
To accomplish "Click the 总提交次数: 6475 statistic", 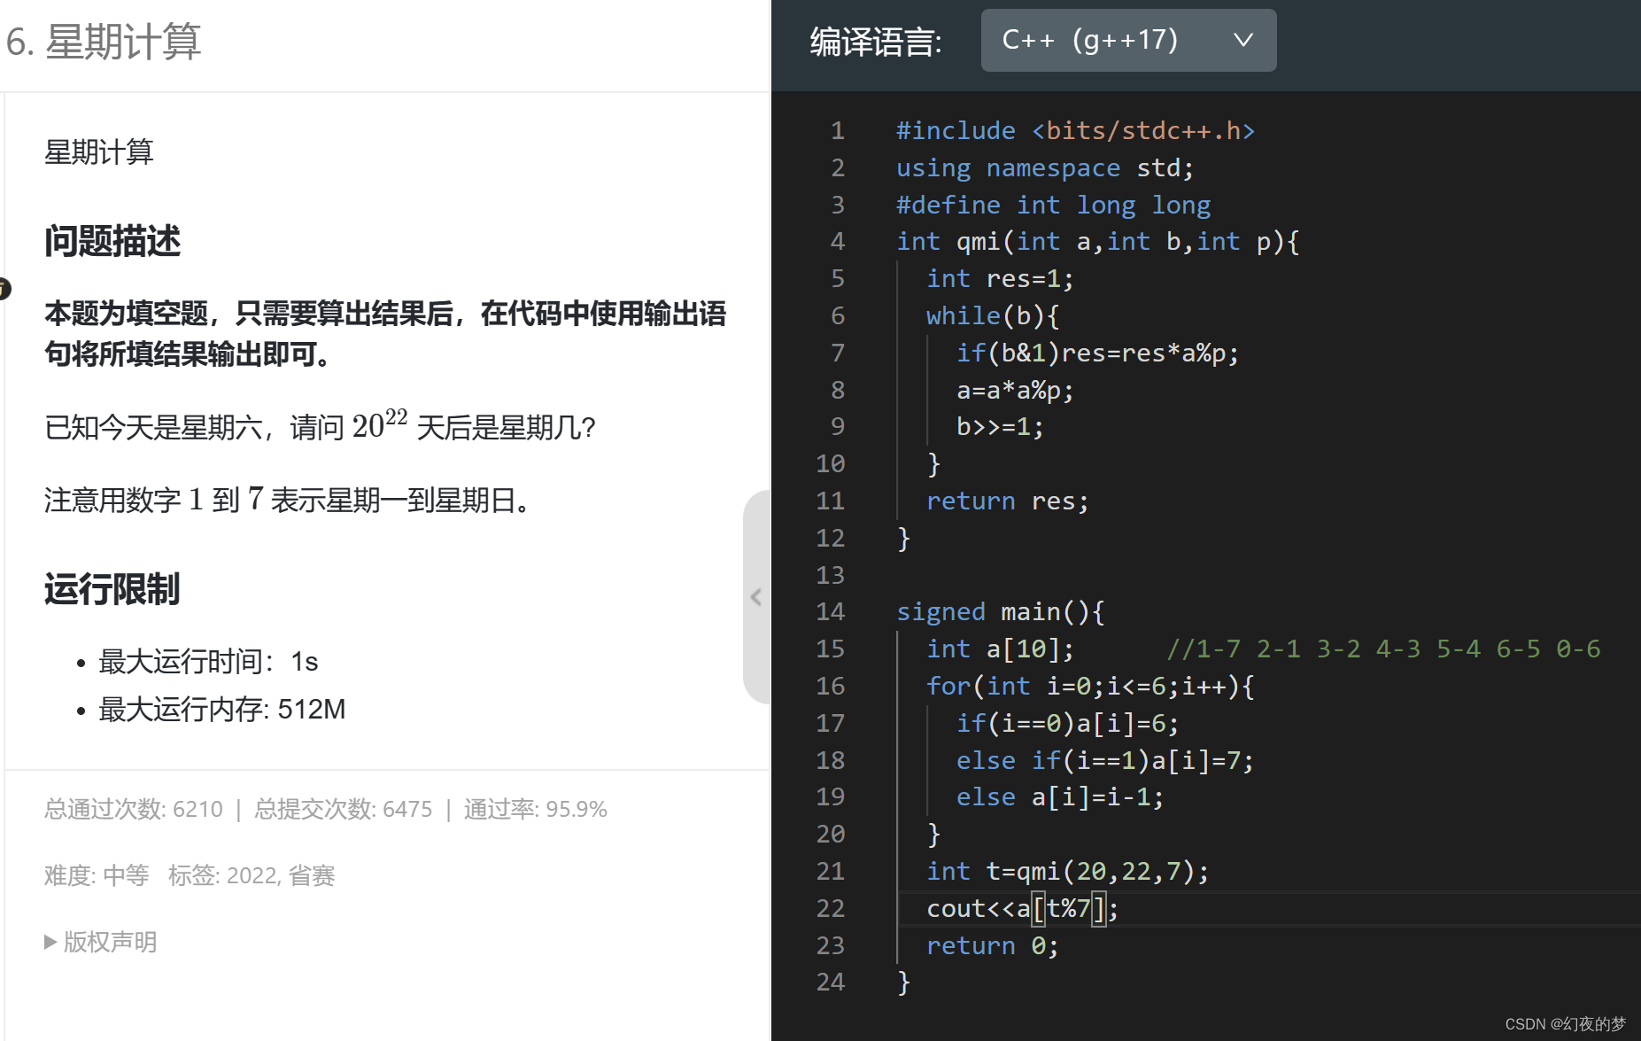I will 344,809.
